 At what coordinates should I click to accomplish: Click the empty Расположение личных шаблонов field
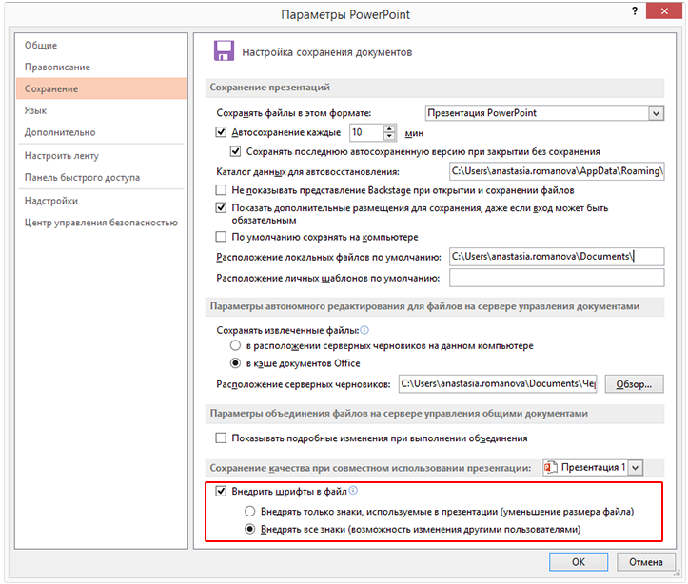557,278
